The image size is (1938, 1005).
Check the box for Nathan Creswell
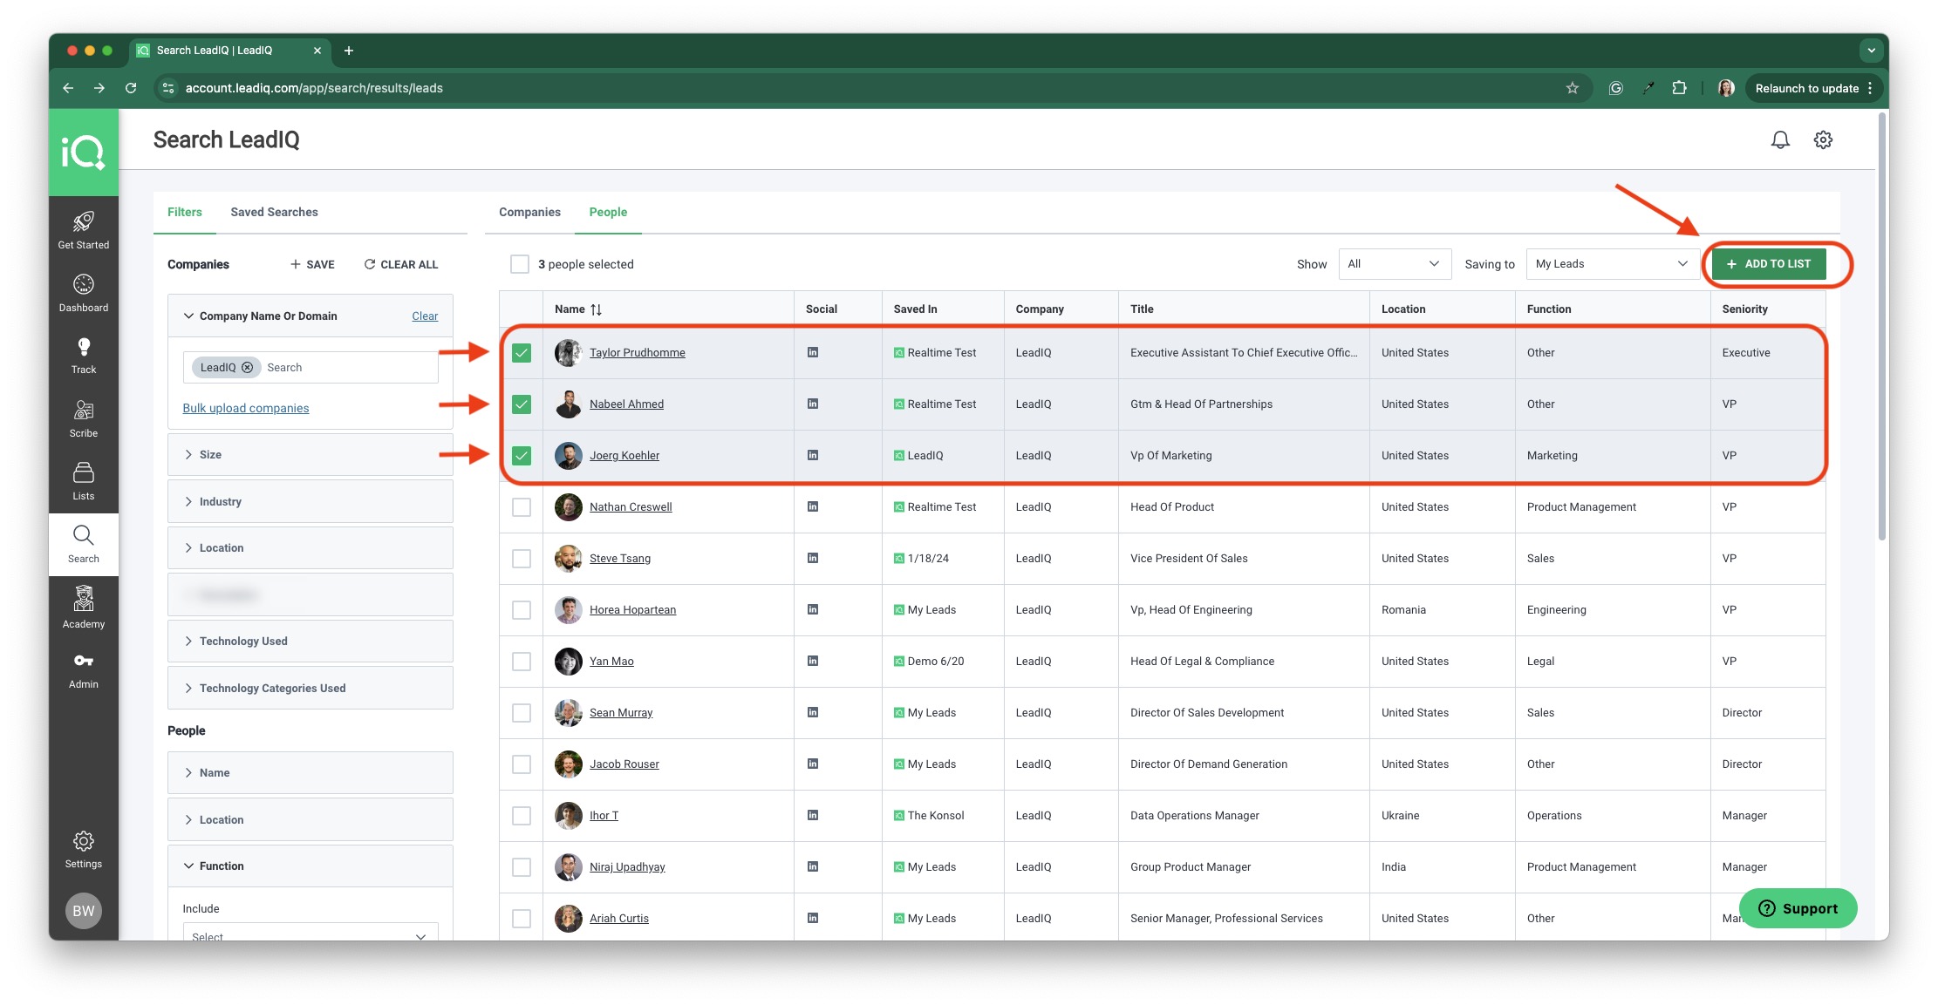coord(522,507)
